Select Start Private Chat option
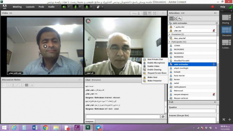The width and height of the screenshot is (233, 131). [155, 59]
